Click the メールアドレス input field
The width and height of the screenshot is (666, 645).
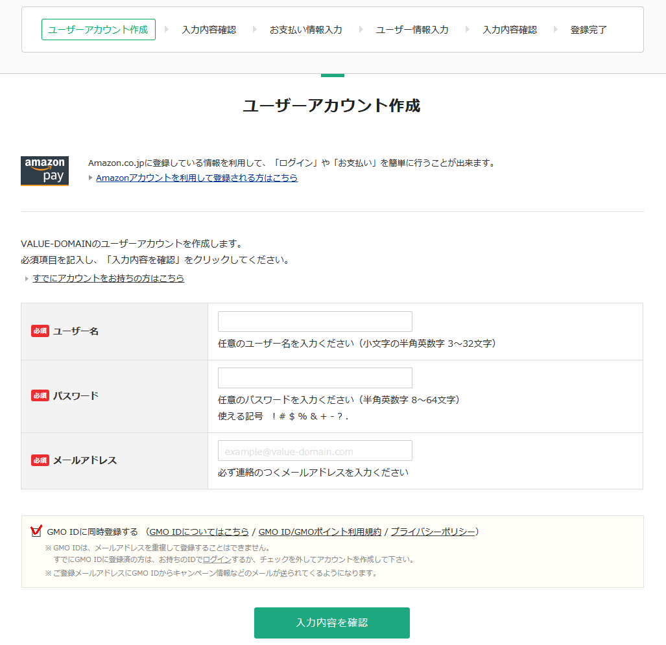[x=315, y=451]
